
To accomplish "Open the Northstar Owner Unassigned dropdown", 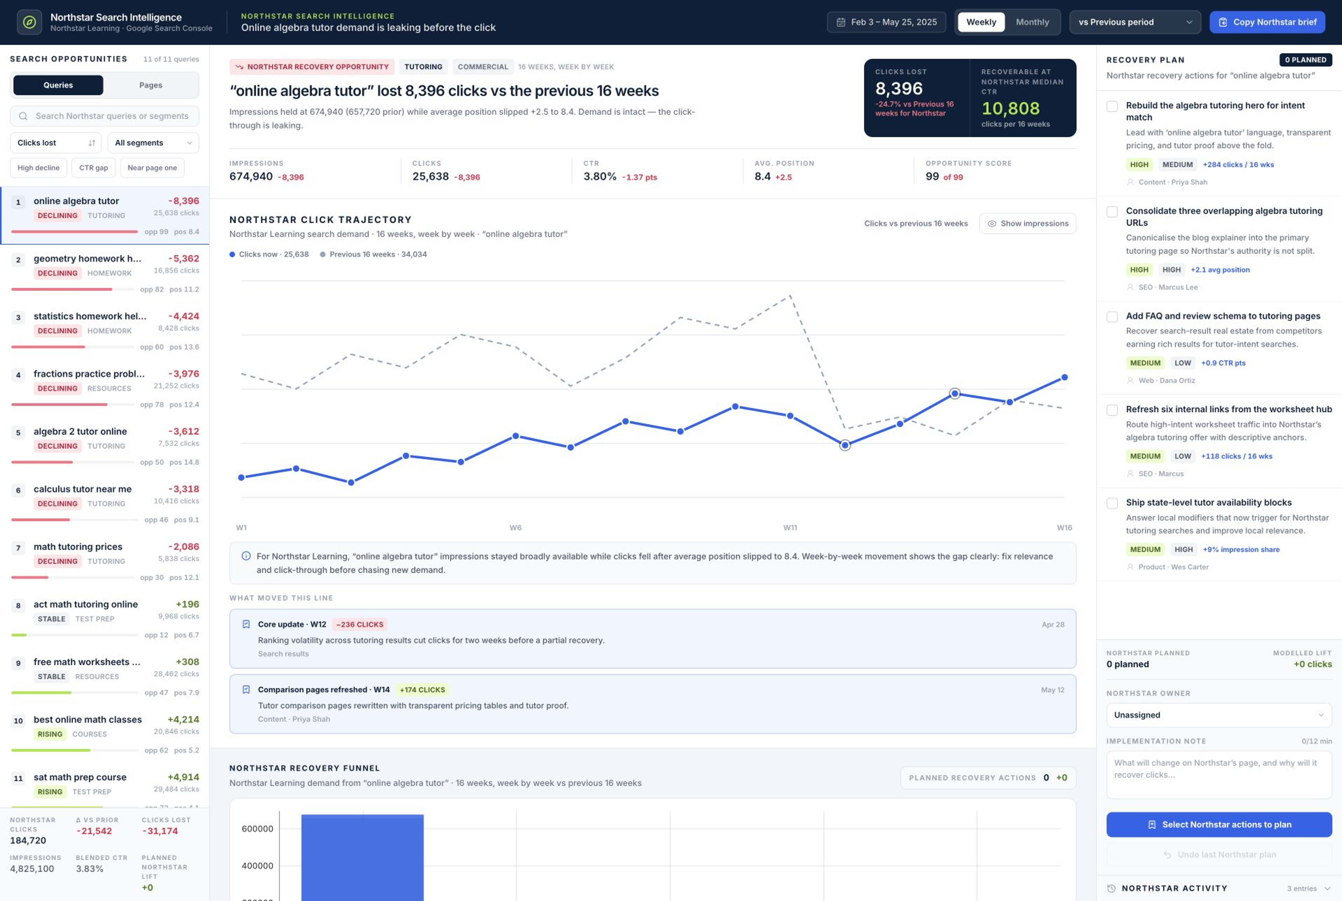I will click(1218, 716).
